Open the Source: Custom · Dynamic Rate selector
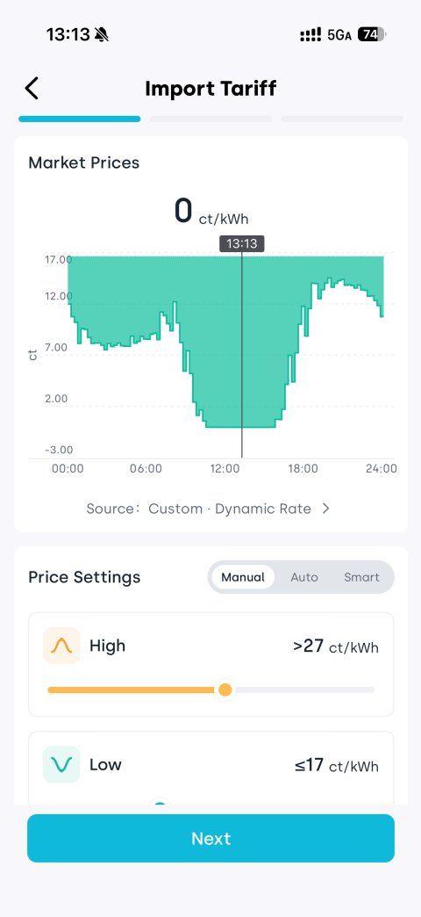Screen dimensions: 421x917 (209, 509)
